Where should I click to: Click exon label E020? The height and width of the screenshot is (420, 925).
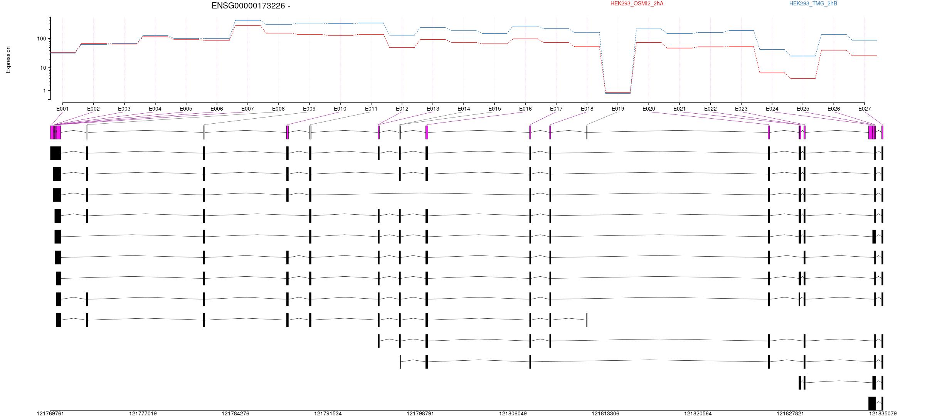point(649,109)
